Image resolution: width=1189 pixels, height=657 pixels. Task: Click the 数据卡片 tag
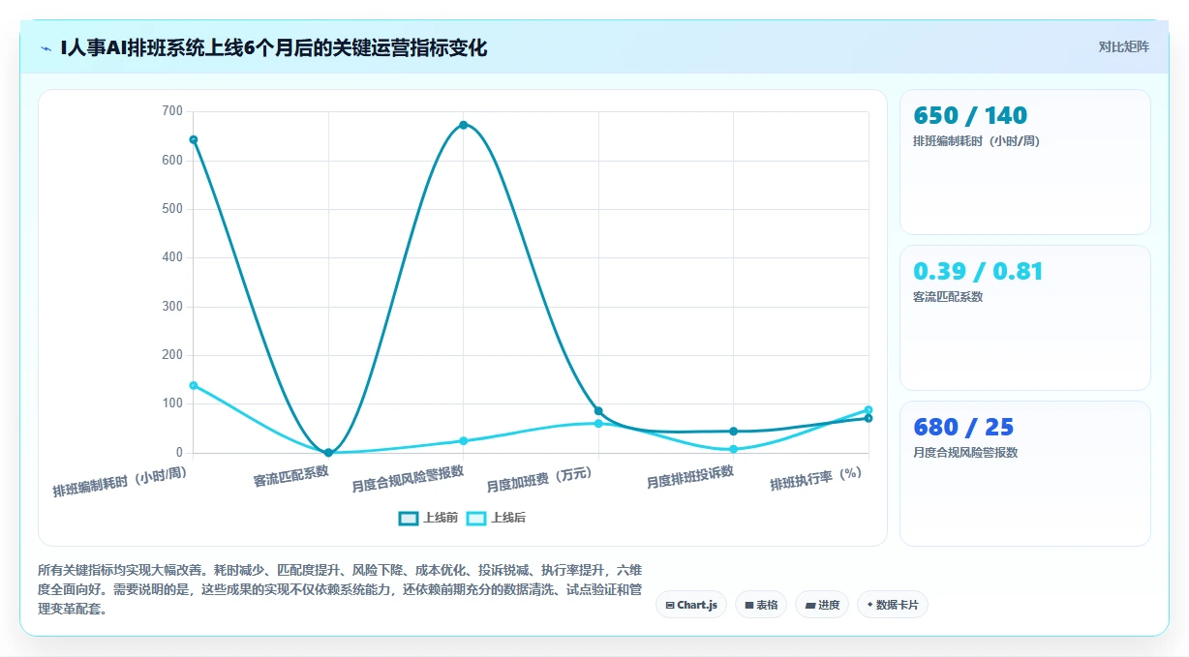(893, 605)
